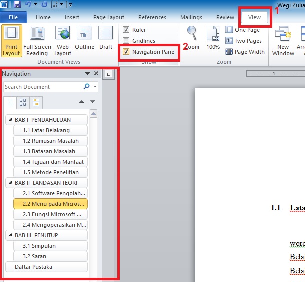Choose Page Width zoom
This screenshot has width=305, height=282.
click(x=245, y=52)
